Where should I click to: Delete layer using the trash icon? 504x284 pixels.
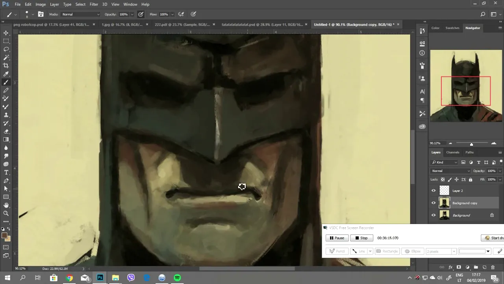[x=493, y=267]
